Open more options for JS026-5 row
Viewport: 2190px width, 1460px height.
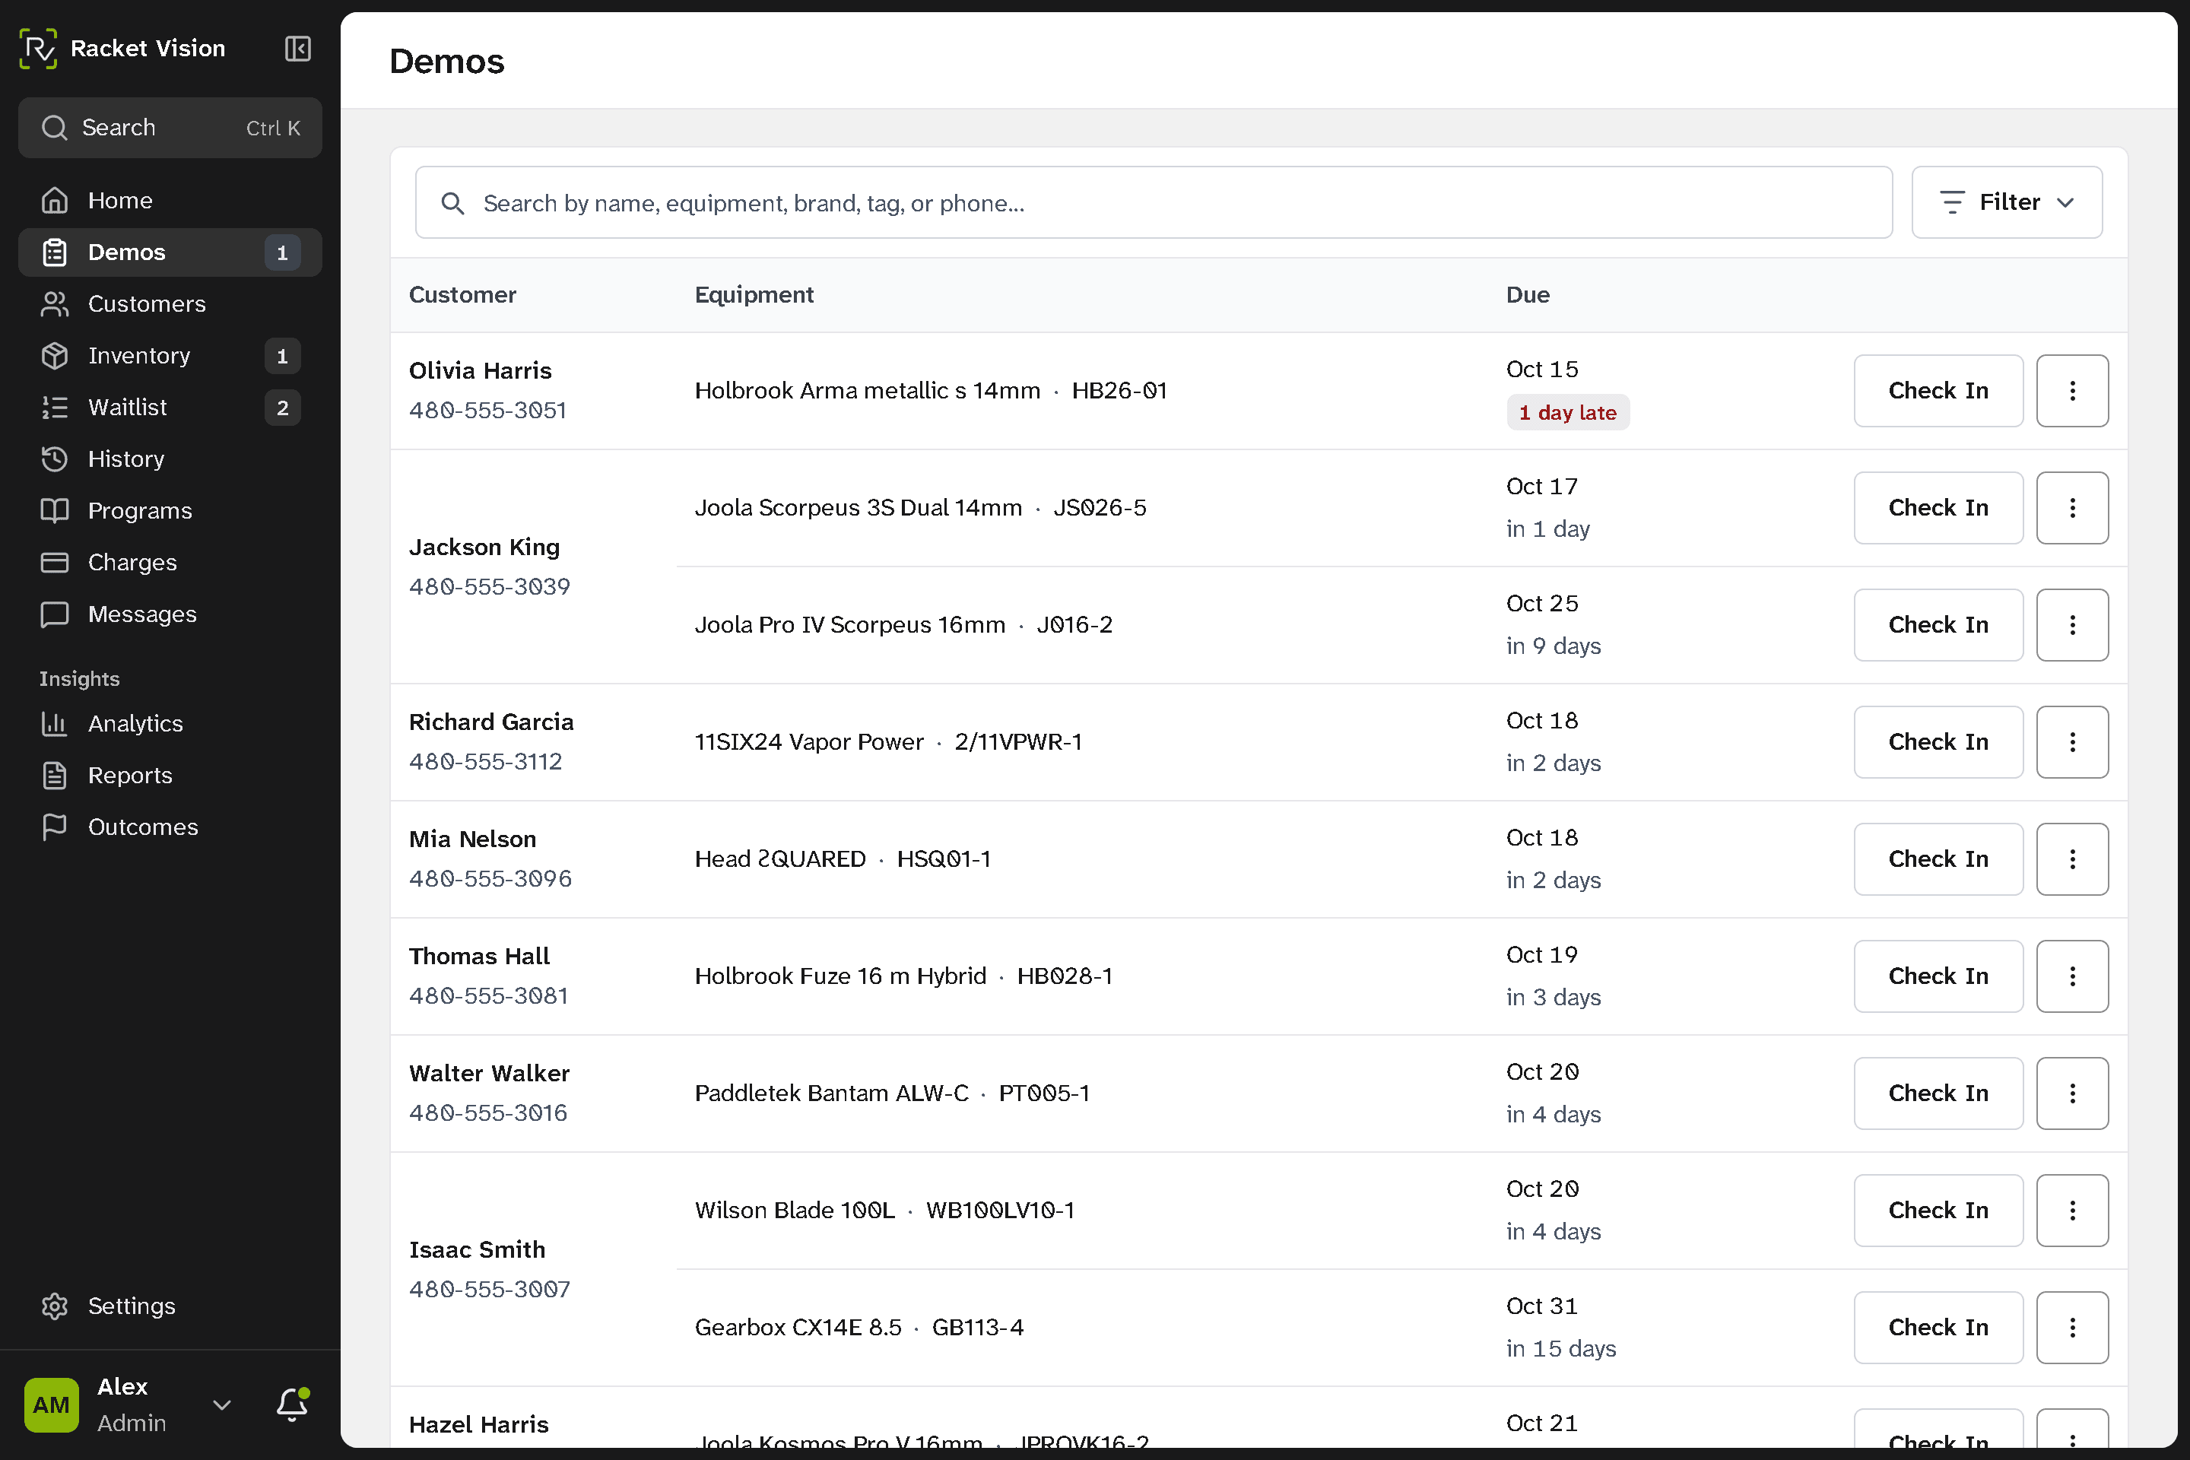[2071, 509]
